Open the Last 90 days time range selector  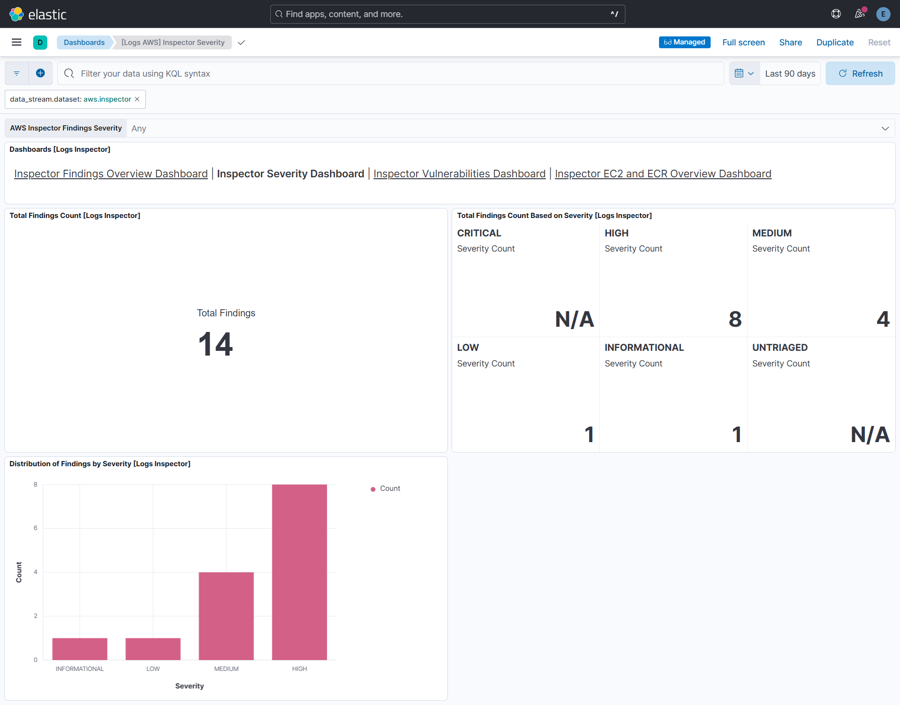[x=790, y=73]
